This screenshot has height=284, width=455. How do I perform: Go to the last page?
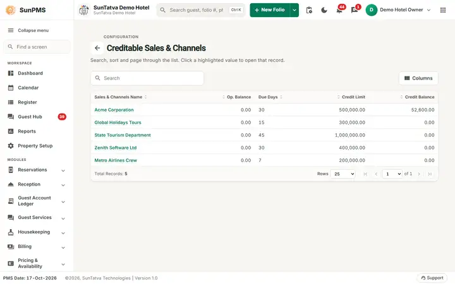click(430, 174)
